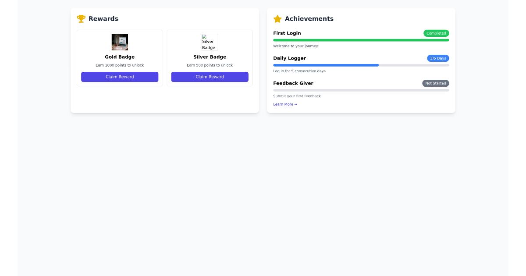
Task: Claim Reward for the Silver Badge
Action: pyautogui.click(x=210, y=77)
